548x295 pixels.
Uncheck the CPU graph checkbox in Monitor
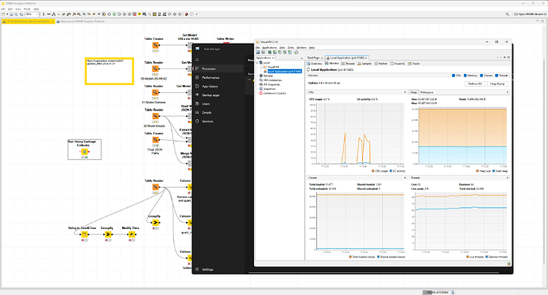click(453, 76)
